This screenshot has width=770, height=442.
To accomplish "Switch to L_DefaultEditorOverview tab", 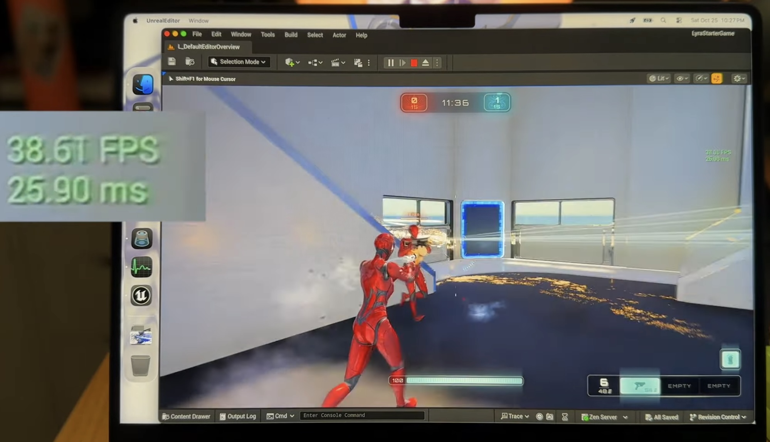I will pos(208,47).
